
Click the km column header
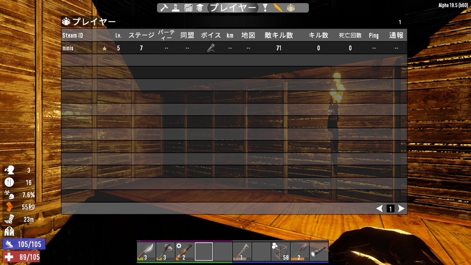pyautogui.click(x=230, y=35)
